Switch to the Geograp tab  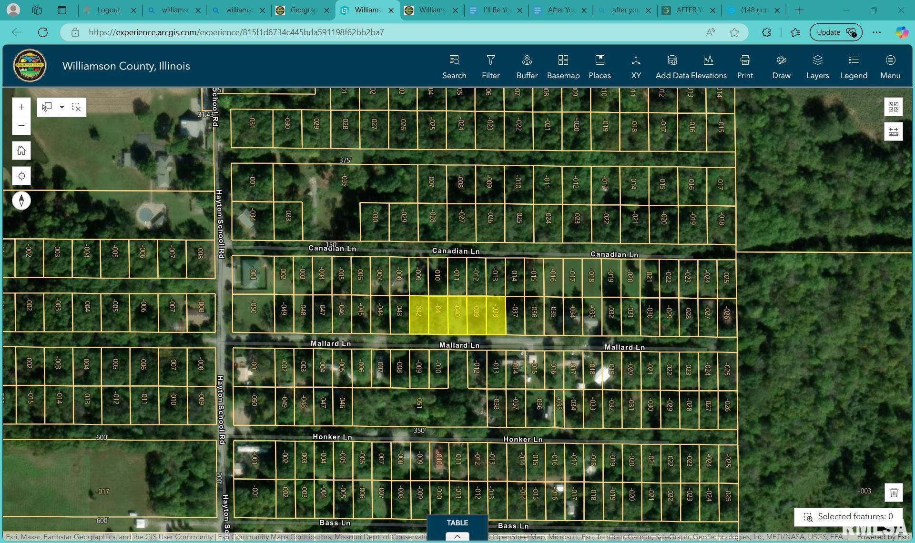pos(303,10)
